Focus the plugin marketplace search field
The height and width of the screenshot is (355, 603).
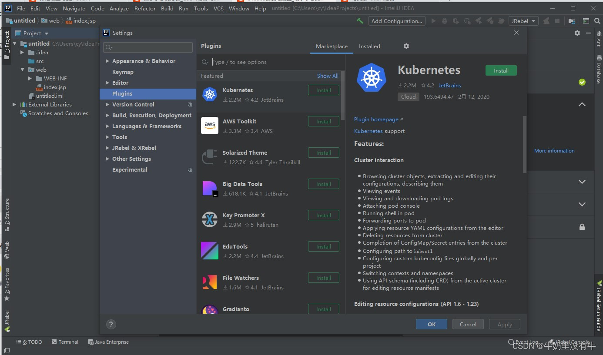[271, 62]
